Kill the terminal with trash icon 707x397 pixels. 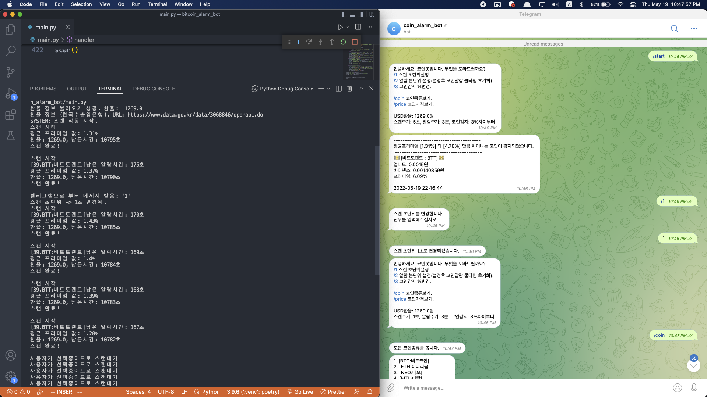click(350, 89)
